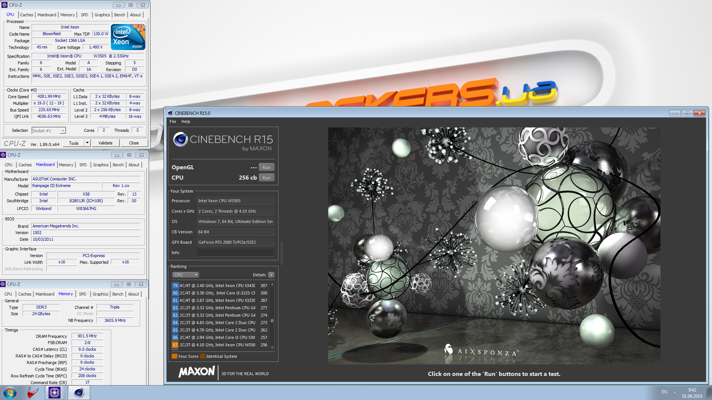Image resolution: width=712 pixels, height=400 pixels.
Task: Open the Help menu in Cinebench
Action: point(186,121)
